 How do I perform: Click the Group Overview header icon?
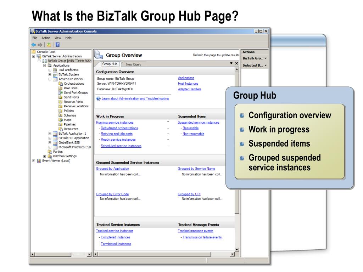99,55
